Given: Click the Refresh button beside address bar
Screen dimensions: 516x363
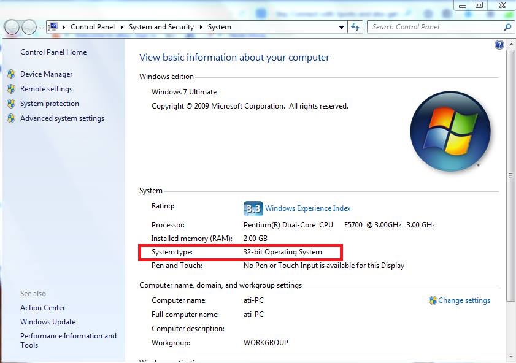Looking at the screenshot, I should click(355, 28).
